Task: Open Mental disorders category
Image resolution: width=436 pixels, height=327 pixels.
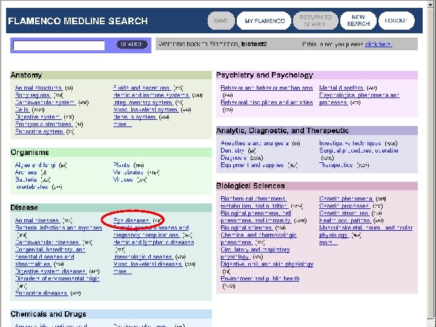Action: [342, 88]
